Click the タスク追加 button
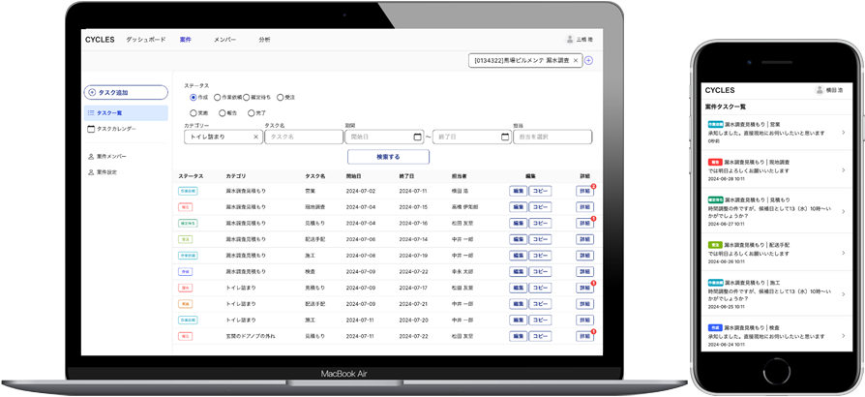This screenshot has height=397, width=865. [x=126, y=92]
